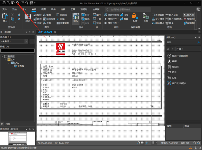The width and height of the screenshot is (202, 150).
Task: Pin the 页 - 新项目 navigator panel
Action: point(30,32)
